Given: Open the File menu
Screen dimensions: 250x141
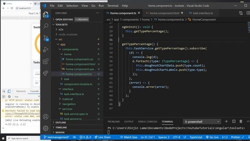Looking at the screenshot, I should (52, 5).
